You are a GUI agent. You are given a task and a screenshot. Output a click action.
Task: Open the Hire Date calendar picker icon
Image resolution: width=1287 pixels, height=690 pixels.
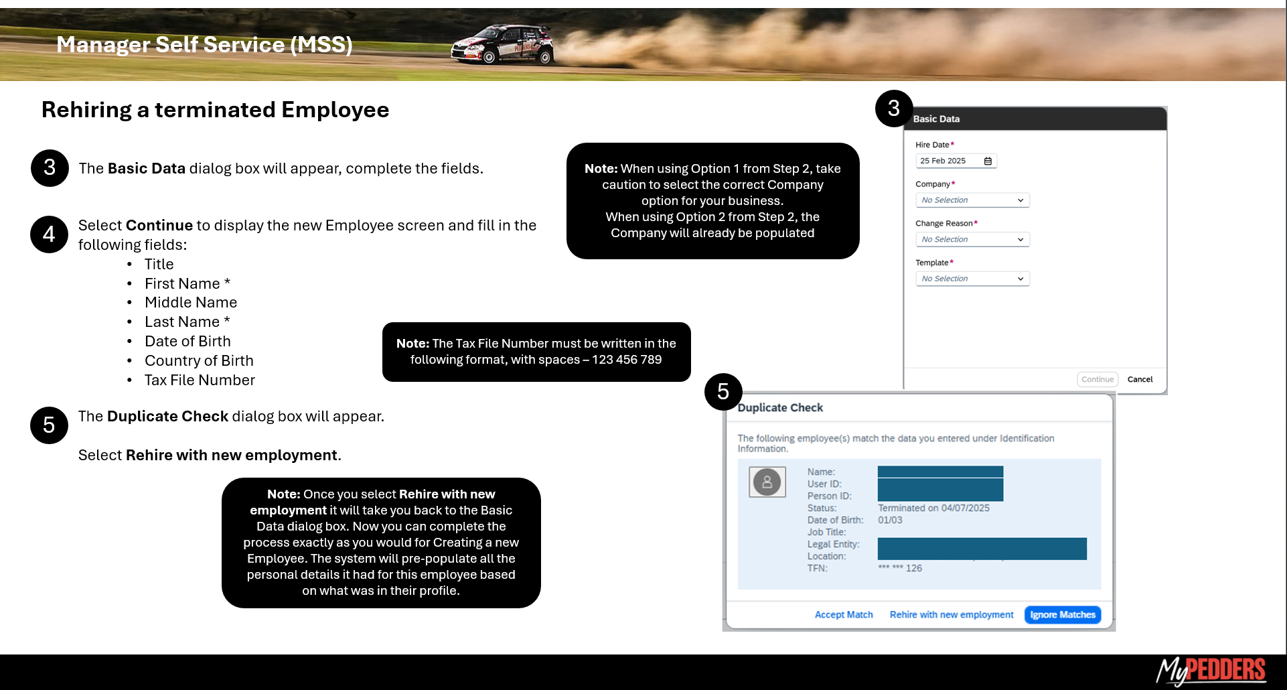coord(988,161)
